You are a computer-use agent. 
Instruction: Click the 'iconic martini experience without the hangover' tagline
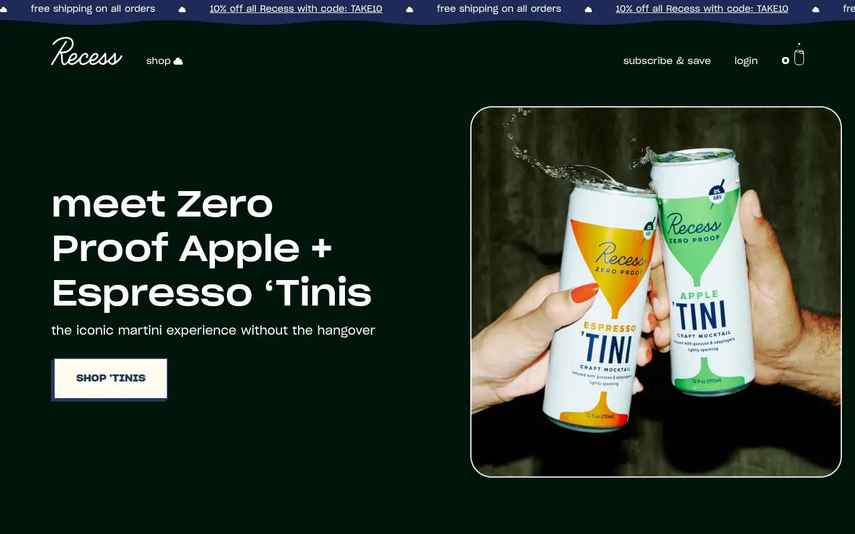213,330
